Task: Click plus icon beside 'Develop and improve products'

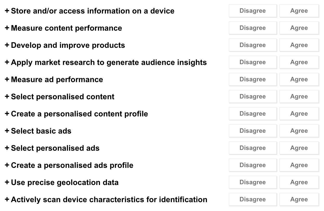Action: click(x=7, y=45)
